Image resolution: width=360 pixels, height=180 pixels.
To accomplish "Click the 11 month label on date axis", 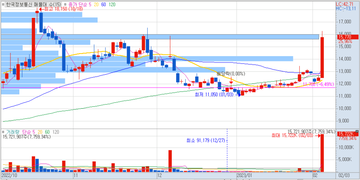I will point(76,176).
